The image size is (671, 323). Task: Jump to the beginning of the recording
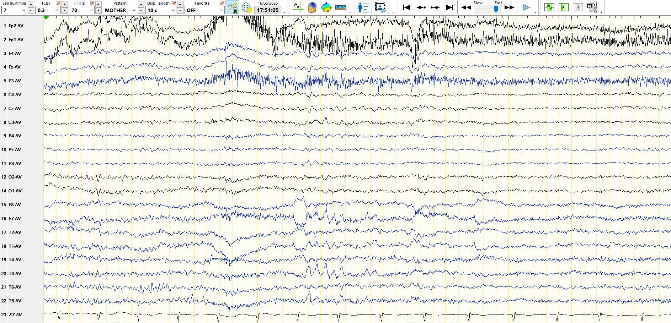tap(407, 7)
